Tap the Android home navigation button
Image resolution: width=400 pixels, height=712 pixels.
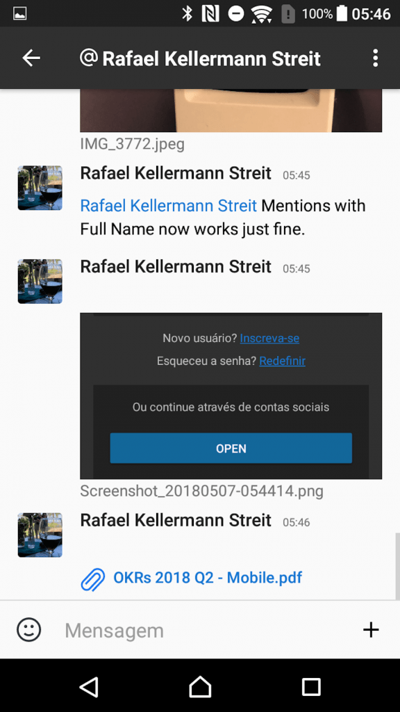200,687
